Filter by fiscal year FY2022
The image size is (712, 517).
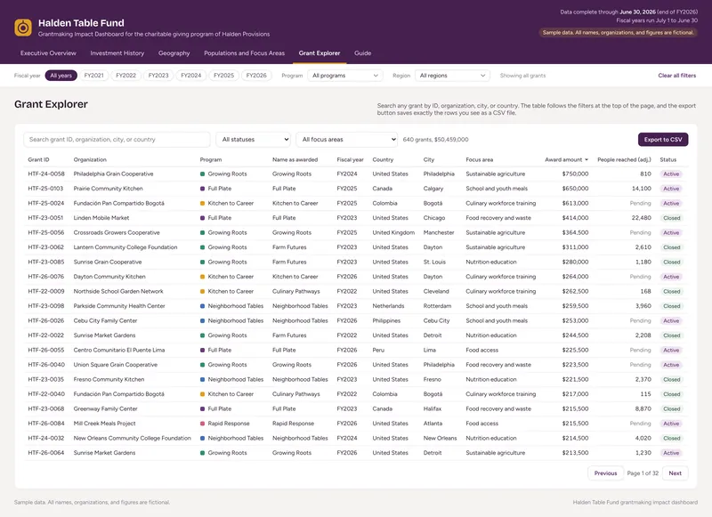coord(125,76)
